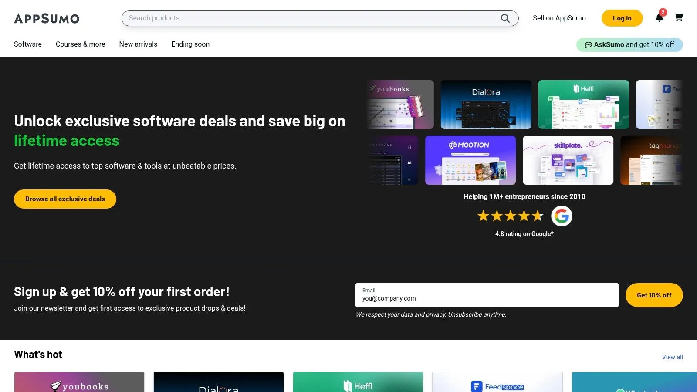Open the Sell on AppSumo link

[559, 18]
